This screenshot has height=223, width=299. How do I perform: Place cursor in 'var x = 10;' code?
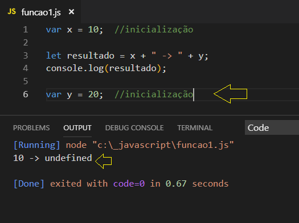click(75, 30)
